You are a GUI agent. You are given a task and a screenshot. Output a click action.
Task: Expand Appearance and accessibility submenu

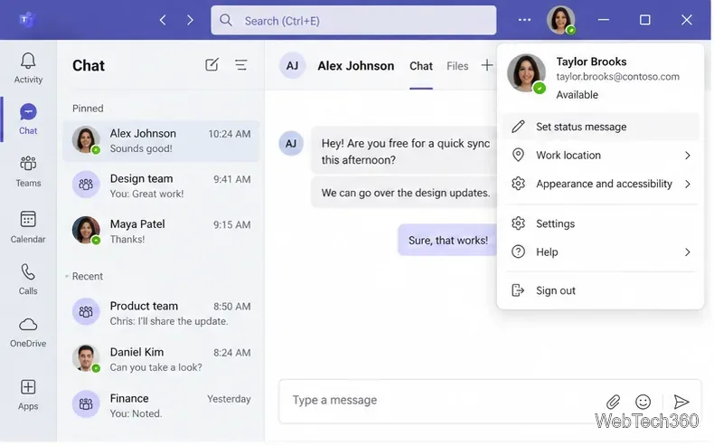(687, 184)
